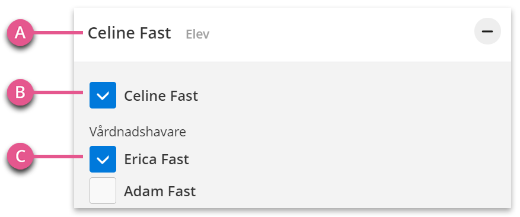Select the Erica Fast name label
This screenshot has height=217, width=520.
pyautogui.click(x=157, y=159)
